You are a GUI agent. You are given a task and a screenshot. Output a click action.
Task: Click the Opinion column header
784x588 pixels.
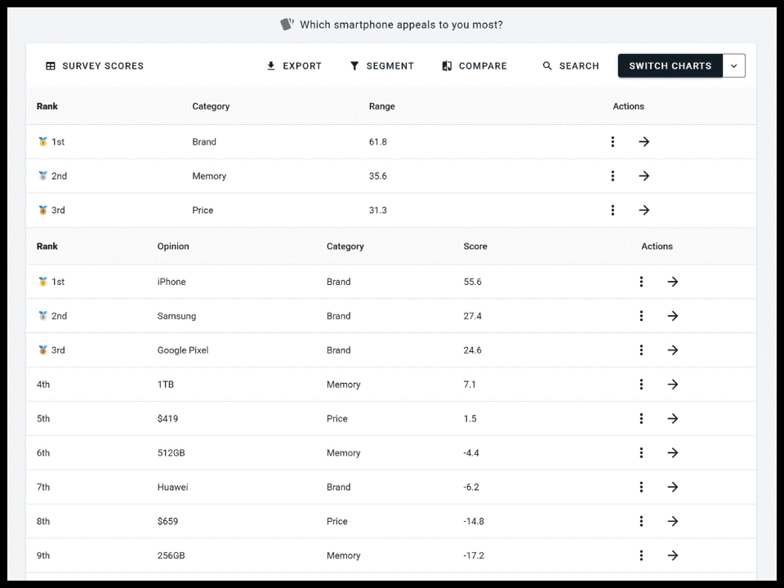pyautogui.click(x=173, y=246)
